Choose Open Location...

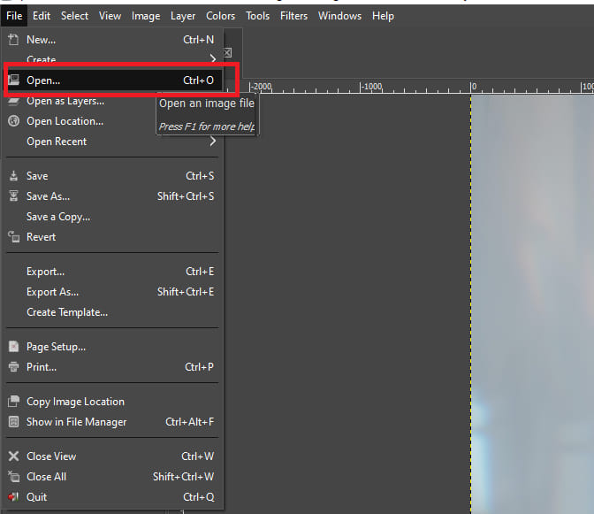coord(113,121)
